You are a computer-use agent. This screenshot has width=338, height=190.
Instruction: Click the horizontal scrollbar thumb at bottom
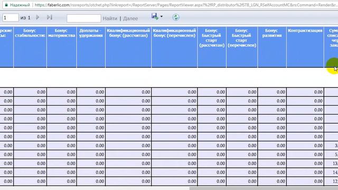(264, 188)
